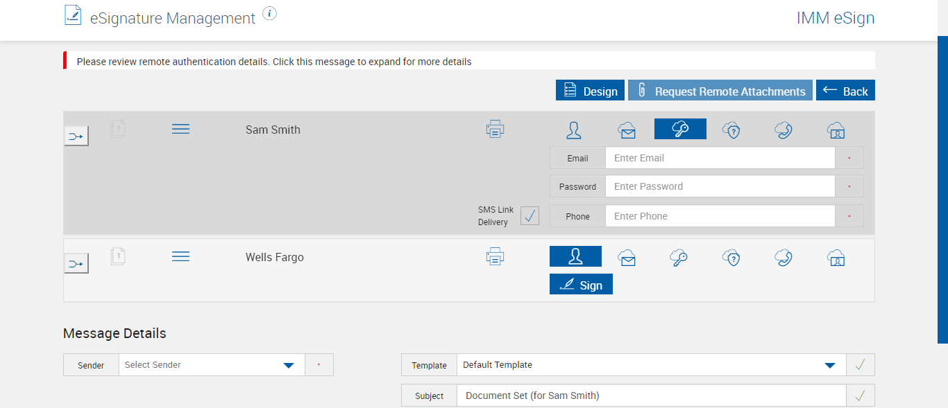
Task: Toggle the SMS Link Delivery checkbox
Action: click(530, 216)
